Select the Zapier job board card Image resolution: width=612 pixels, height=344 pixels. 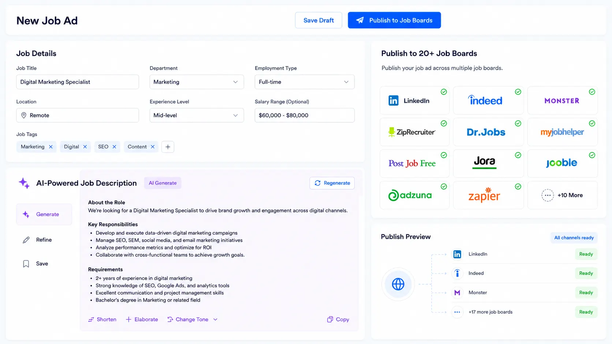[488, 195]
